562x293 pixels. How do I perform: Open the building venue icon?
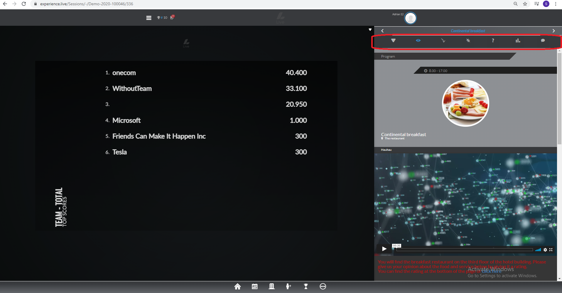272,286
